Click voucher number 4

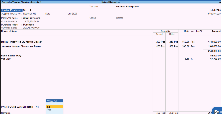click(30, 10)
